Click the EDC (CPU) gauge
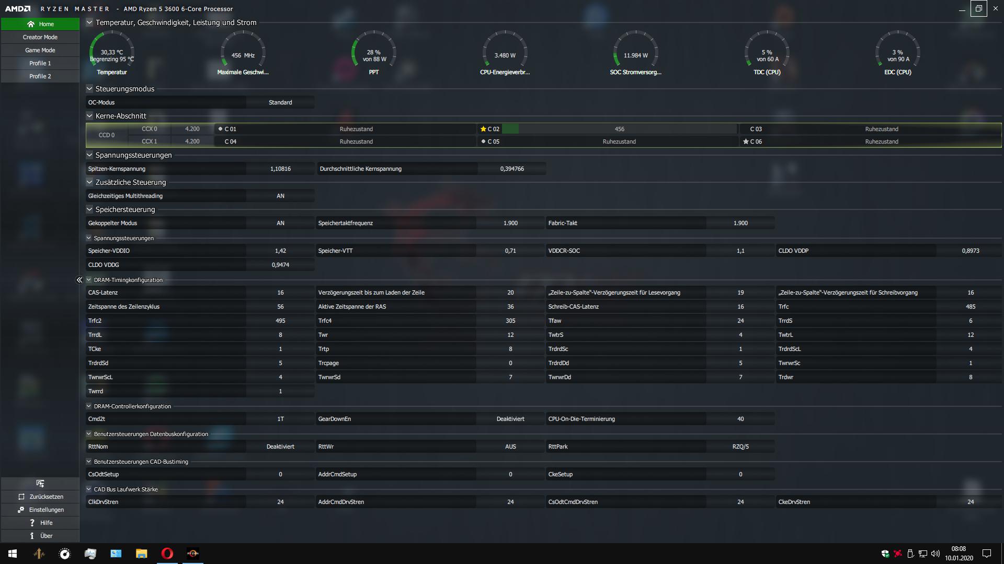The height and width of the screenshot is (564, 1004). (897, 53)
